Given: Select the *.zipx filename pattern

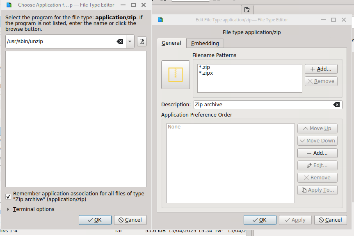Looking at the screenshot, I should pos(206,73).
